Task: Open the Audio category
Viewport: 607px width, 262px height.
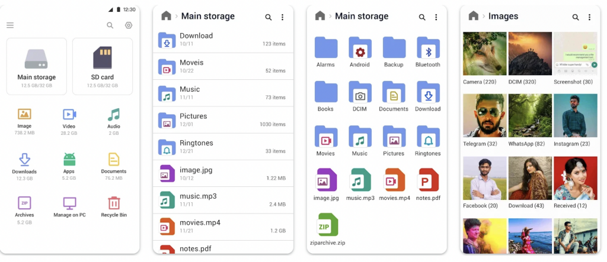Action: [x=113, y=121]
